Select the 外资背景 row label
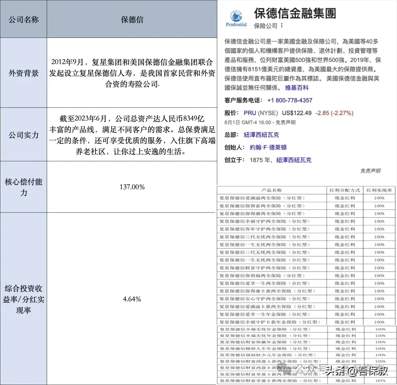Screen dimensions: 397x385 [x=24, y=73]
